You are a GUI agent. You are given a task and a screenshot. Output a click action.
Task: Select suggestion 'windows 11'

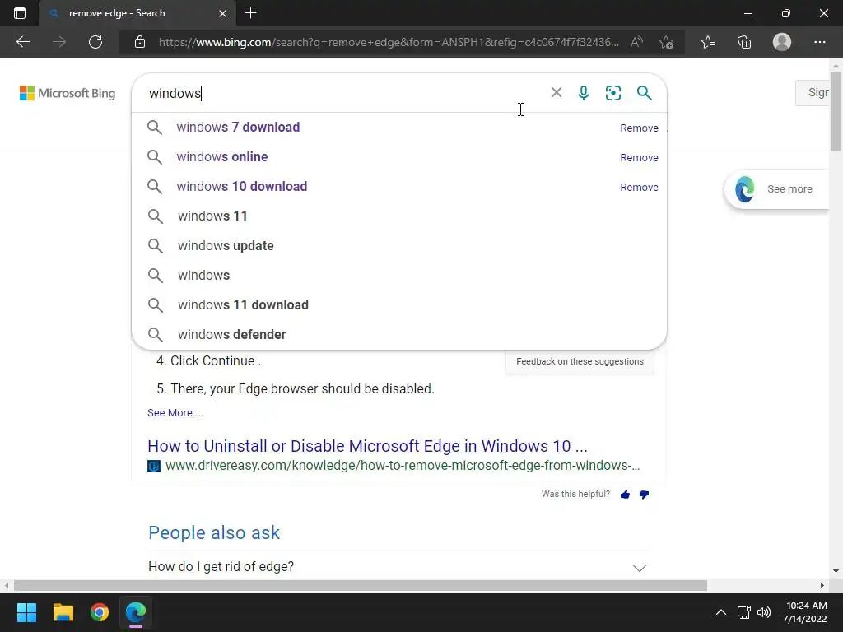pos(399,216)
